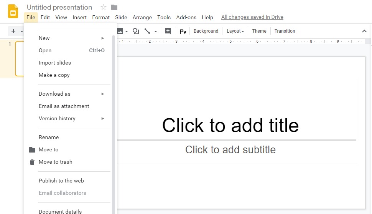The width and height of the screenshot is (372, 214).
Task: Click the move to folder icon beside title
Action: (x=114, y=7)
